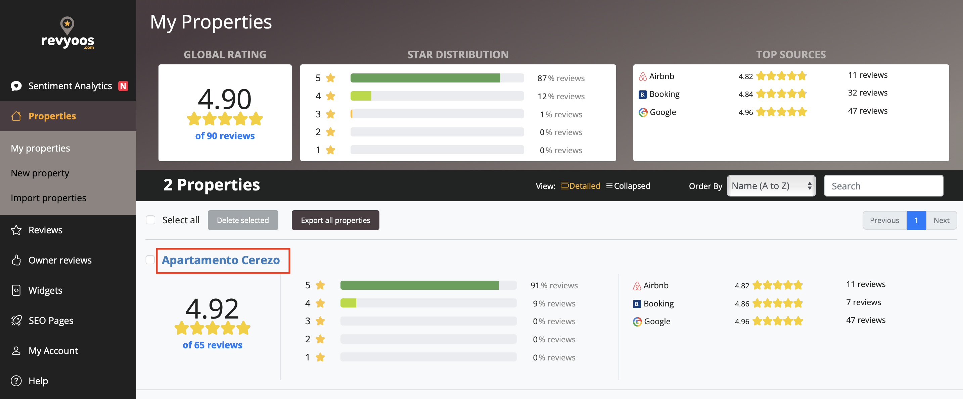Click SEO Pages rocket icon
963x399 pixels.
point(16,321)
